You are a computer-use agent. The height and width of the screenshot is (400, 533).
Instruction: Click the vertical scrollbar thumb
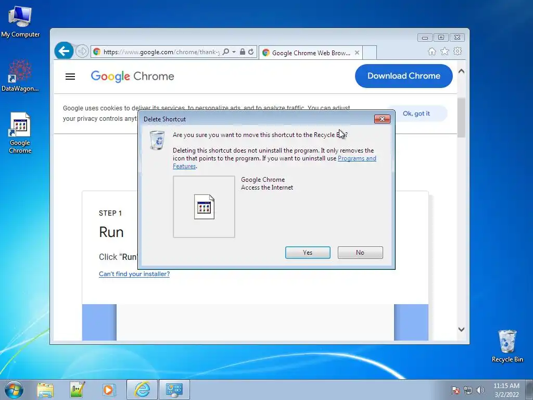[461, 118]
